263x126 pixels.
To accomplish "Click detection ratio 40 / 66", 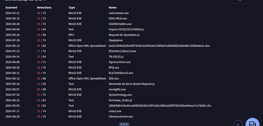I will tap(41, 78).
